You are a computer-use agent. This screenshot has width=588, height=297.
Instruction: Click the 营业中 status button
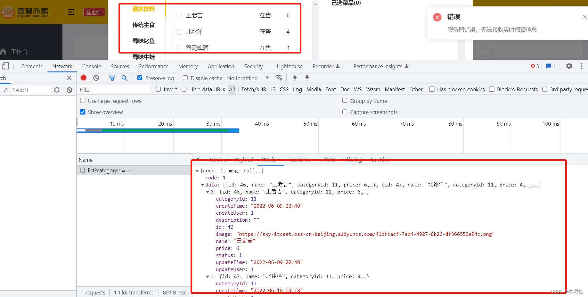tap(94, 12)
